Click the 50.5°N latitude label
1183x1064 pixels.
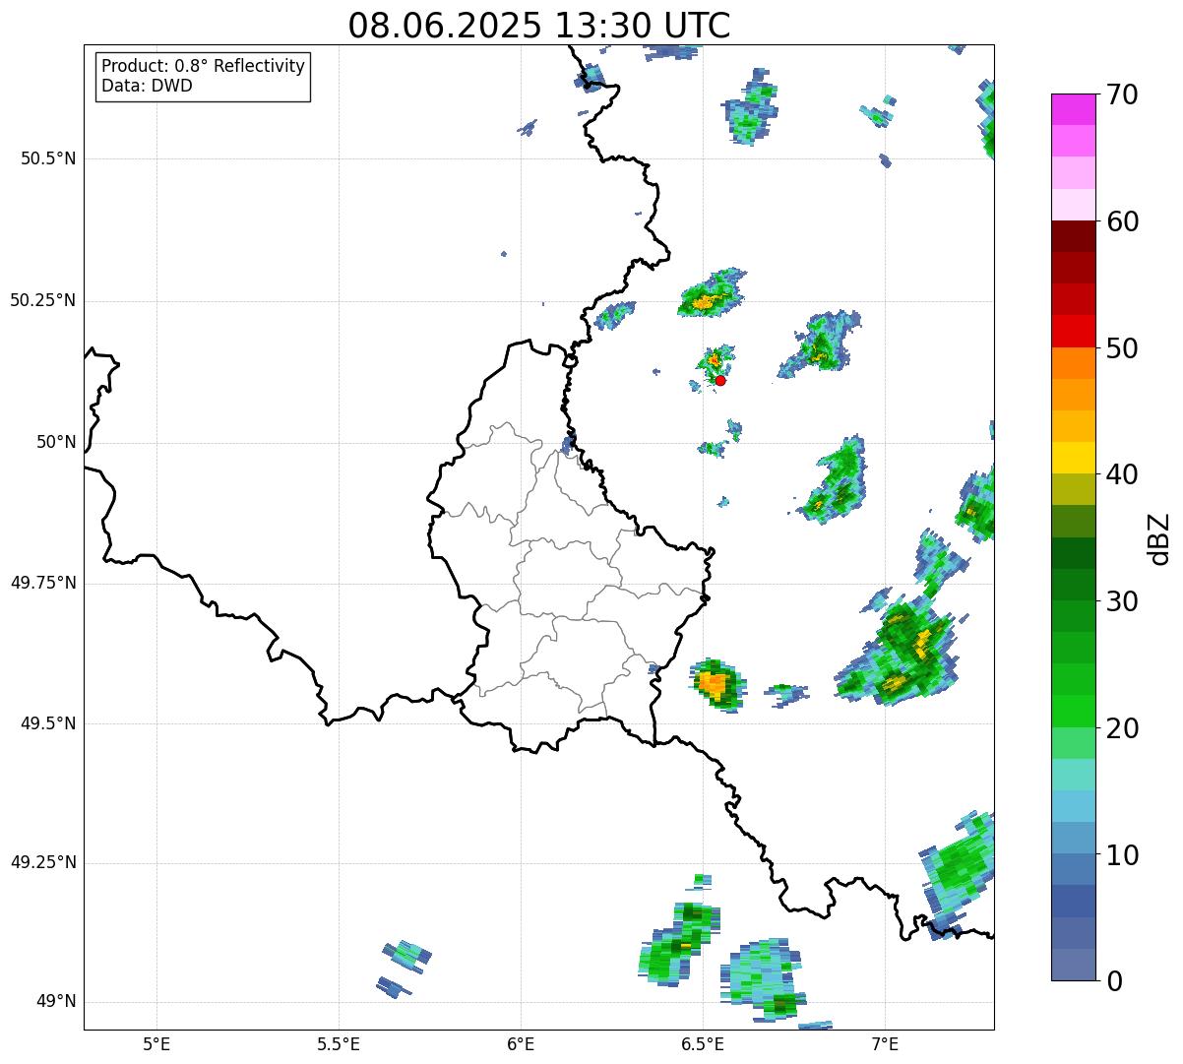click(x=48, y=158)
